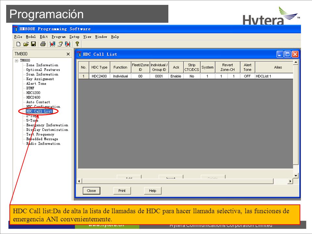The image size is (312, 234).
Task: Click the HM800E Programming Software title icon
Action: (16, 29)
